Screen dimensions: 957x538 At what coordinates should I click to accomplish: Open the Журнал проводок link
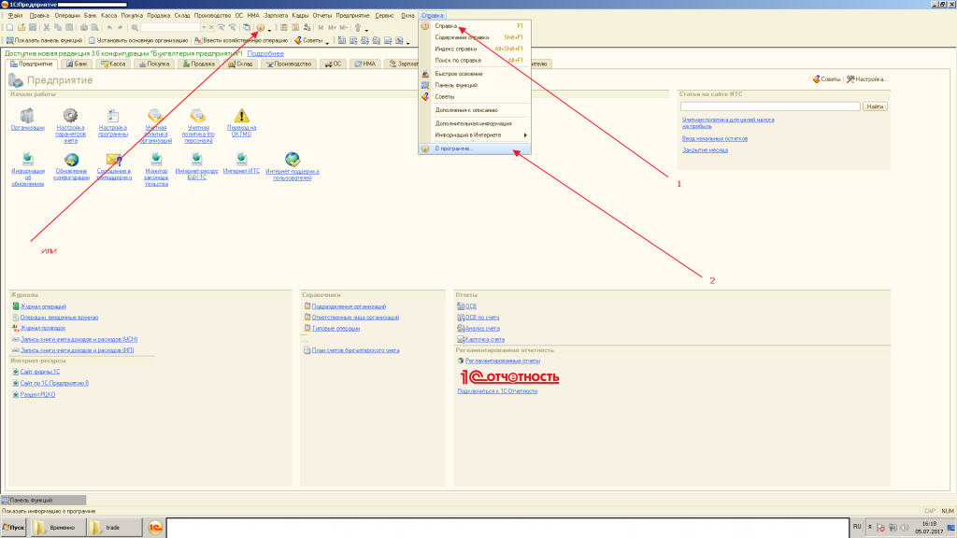(x=43, y=328)
